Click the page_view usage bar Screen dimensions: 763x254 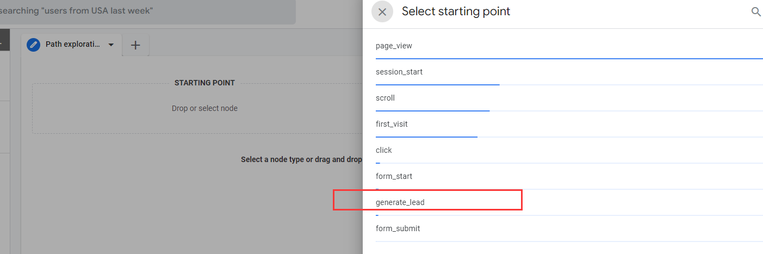[569, 58]
